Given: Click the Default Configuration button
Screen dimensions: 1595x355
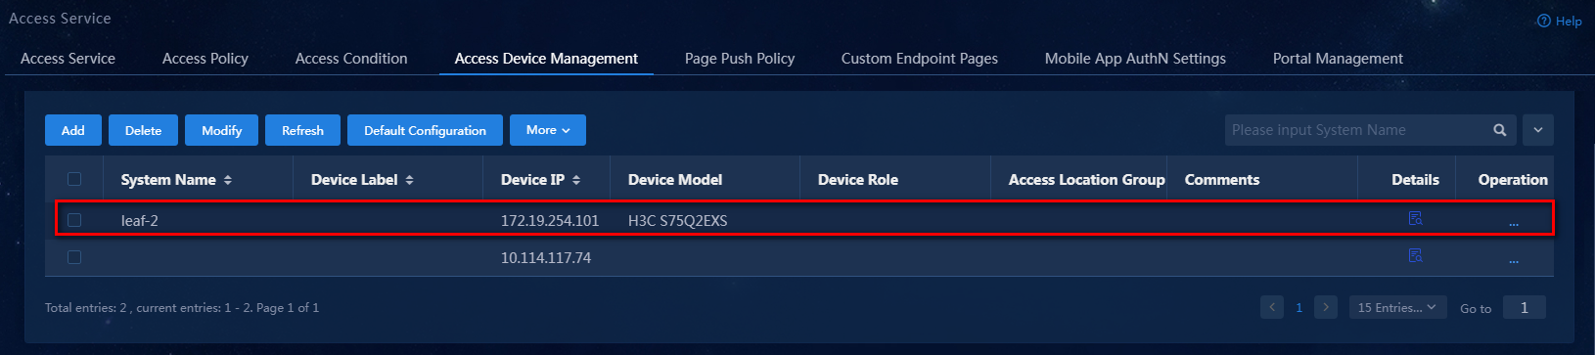Looking at the screenshot, I should click(425, 130).
